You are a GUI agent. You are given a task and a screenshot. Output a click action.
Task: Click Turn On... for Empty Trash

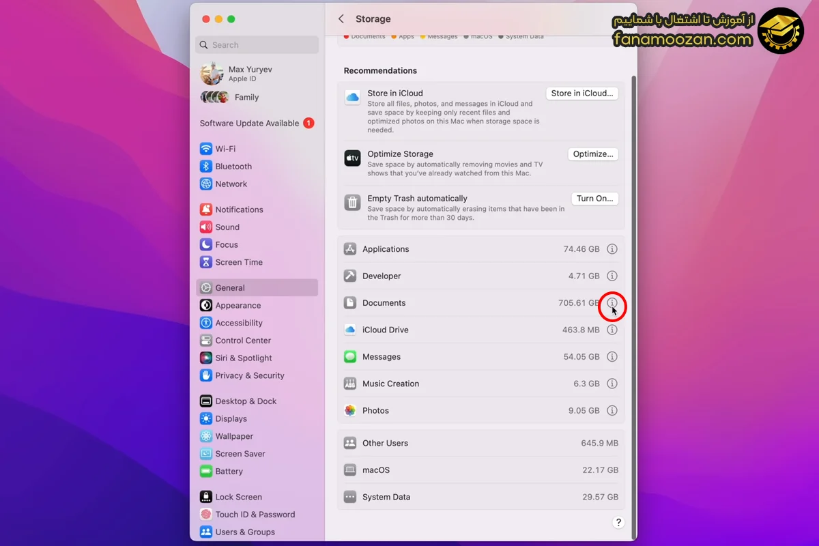pos(594,199)
